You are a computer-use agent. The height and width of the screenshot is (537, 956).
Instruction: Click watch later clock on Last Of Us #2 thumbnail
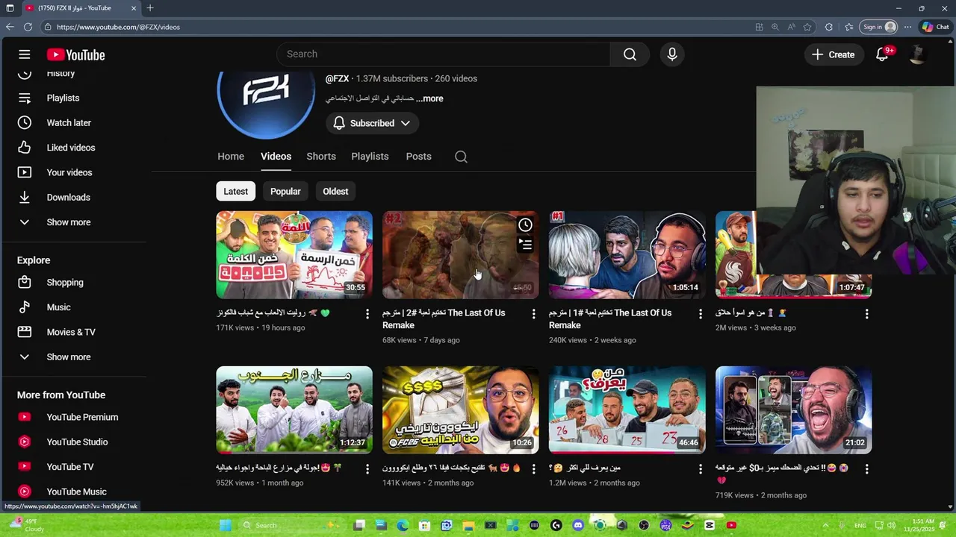(x=525, y=224)
